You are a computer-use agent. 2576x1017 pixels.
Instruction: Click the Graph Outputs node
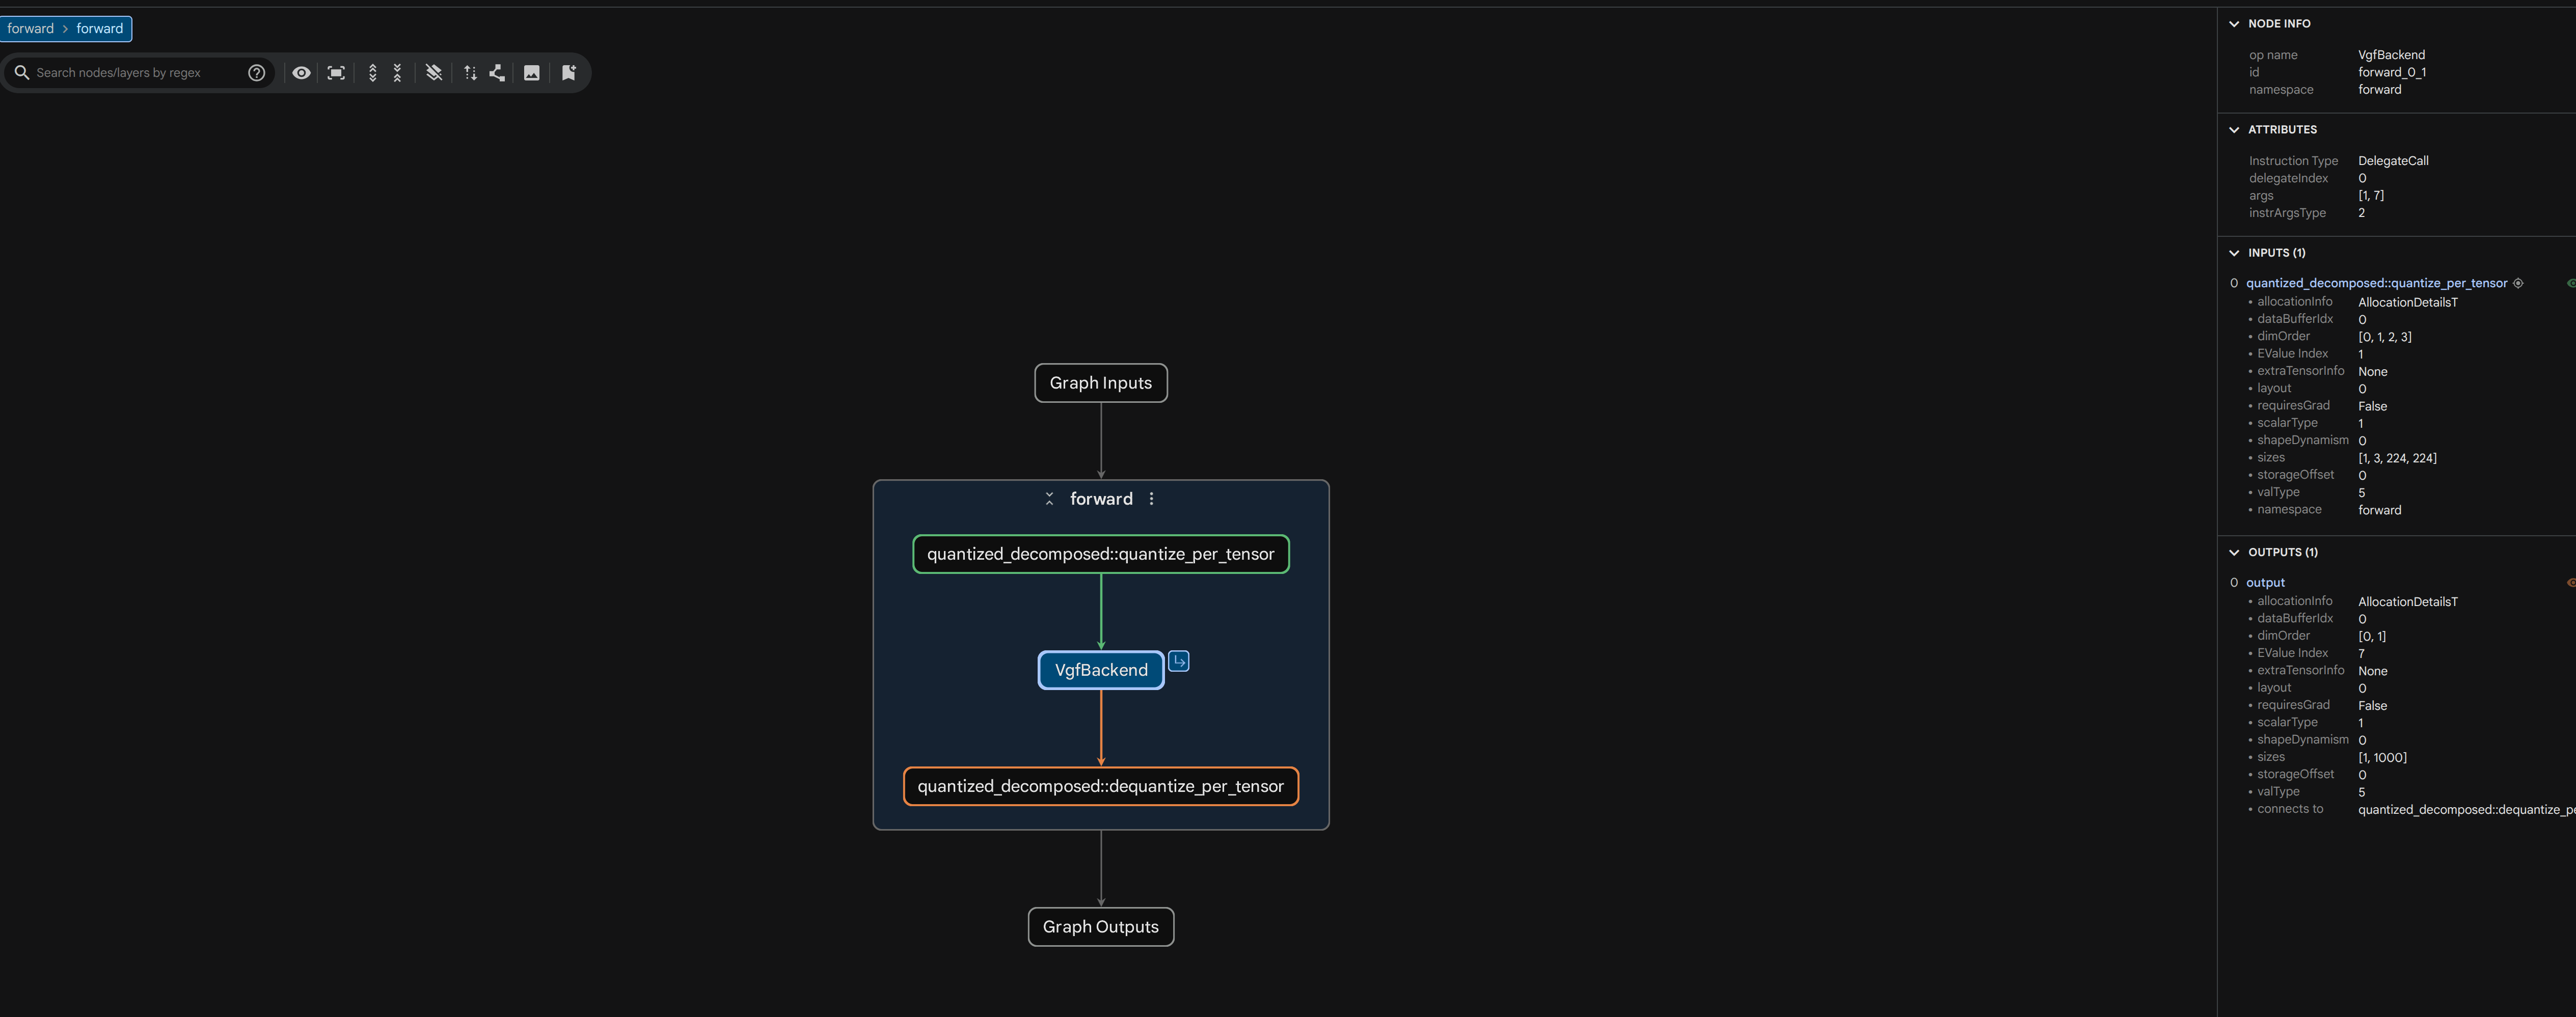point(1100,926)
